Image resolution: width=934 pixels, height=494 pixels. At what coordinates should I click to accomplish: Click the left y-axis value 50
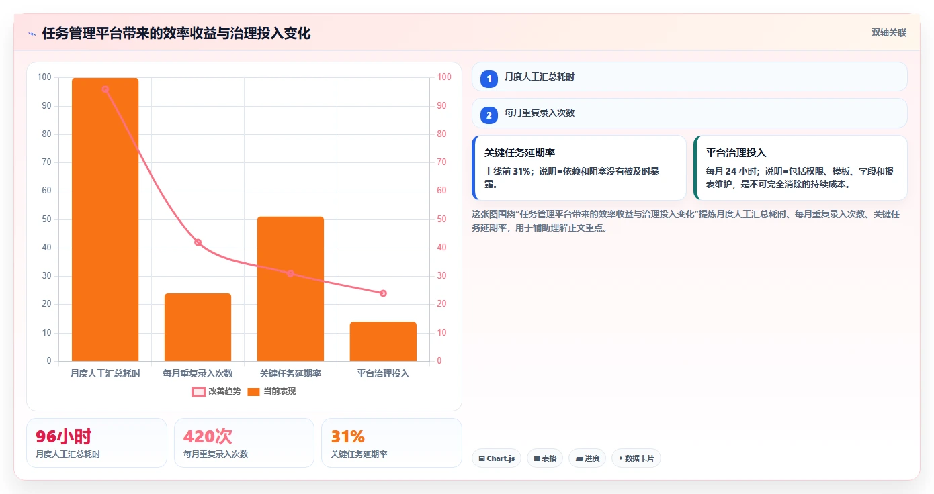[x=46, y=219]
